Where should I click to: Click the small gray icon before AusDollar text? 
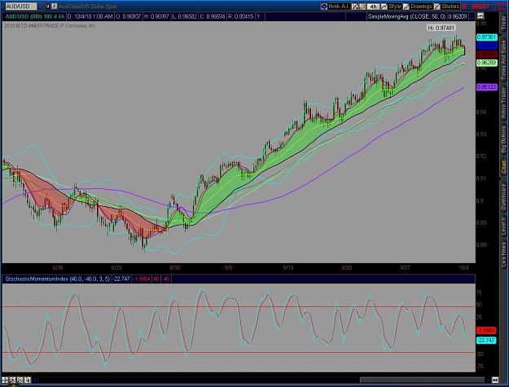pos(55,7)
